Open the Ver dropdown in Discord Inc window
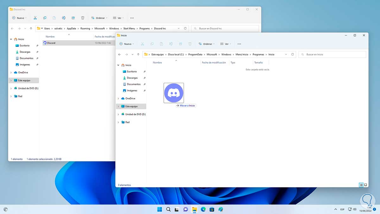 (x=118, y=18)
